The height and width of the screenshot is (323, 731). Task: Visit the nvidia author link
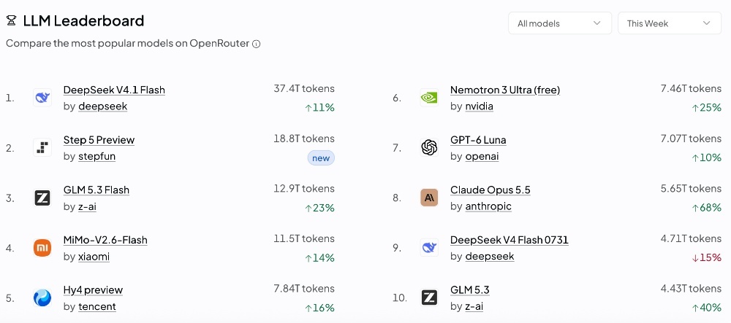coord(480,106)
